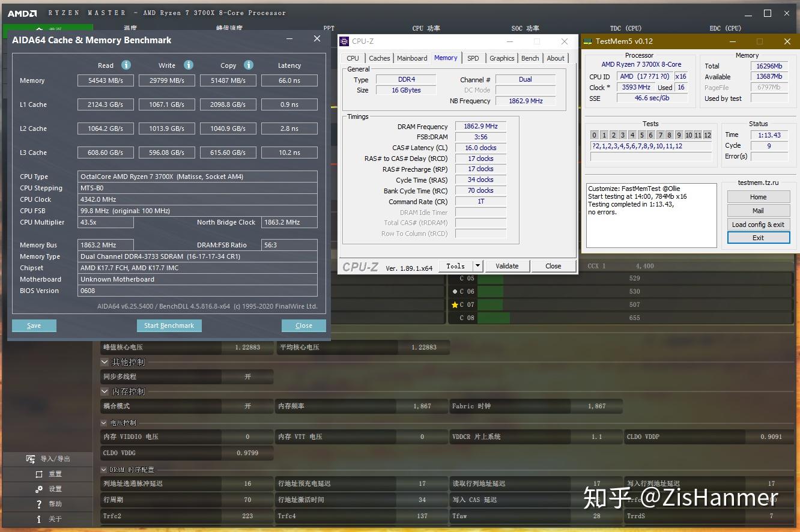Viewport: 800px width, 532px height.
Task: Open About info item in Ryzen Master
Action: coord(48,519)
